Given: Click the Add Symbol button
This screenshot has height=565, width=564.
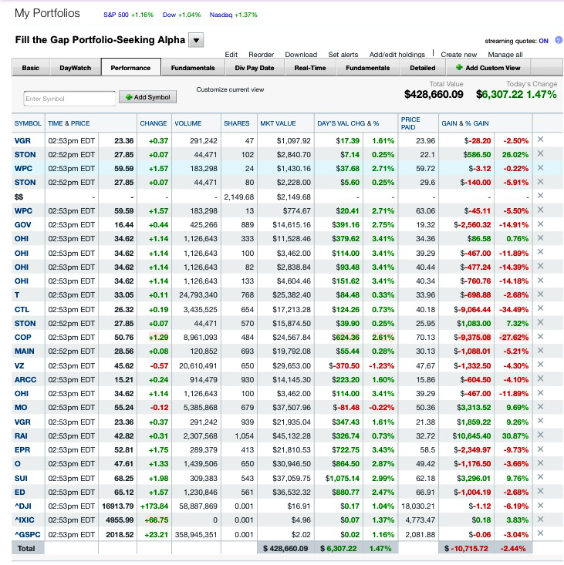Looking at the screenshot, I should coord(148,97).
